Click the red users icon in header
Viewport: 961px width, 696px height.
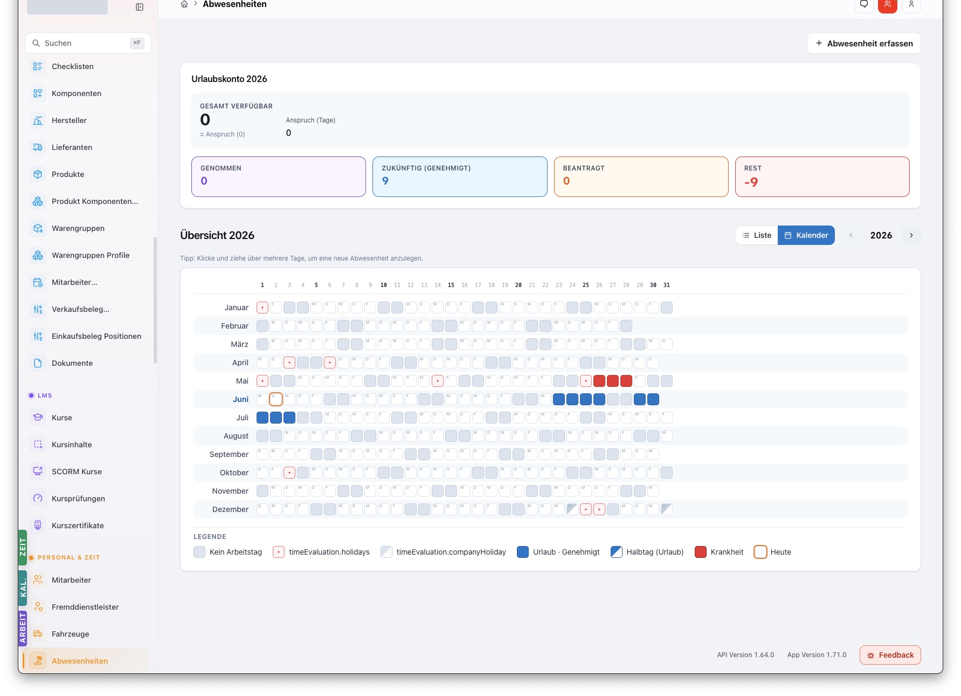point(888,5)
